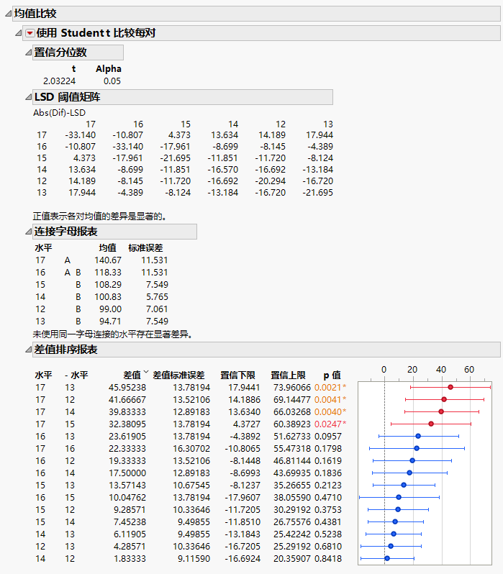The image size is (503, 574).
Task: Select difference value 22.33333
Action: 127,448
